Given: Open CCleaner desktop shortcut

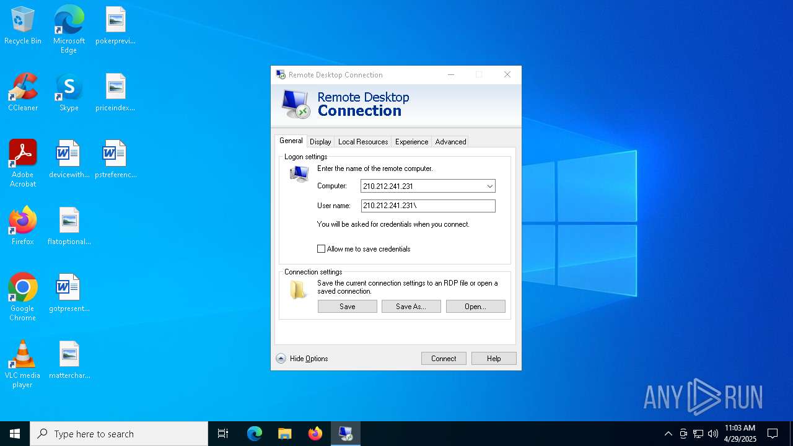Looking at the screenshot, I should pyautogui.click(x=23, y=93).
